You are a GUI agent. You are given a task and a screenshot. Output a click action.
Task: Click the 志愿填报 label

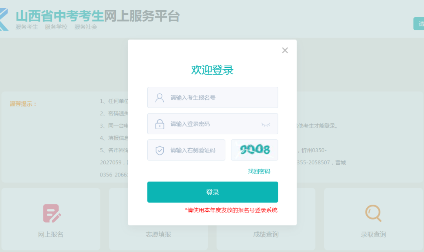point(158,234)
